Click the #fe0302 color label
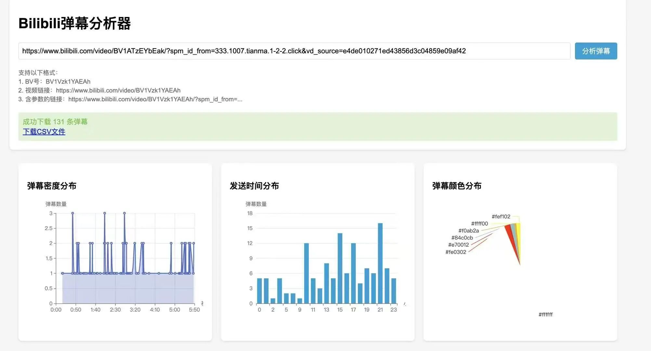Viewport: 651px width, 351px height. pos(455,252)
